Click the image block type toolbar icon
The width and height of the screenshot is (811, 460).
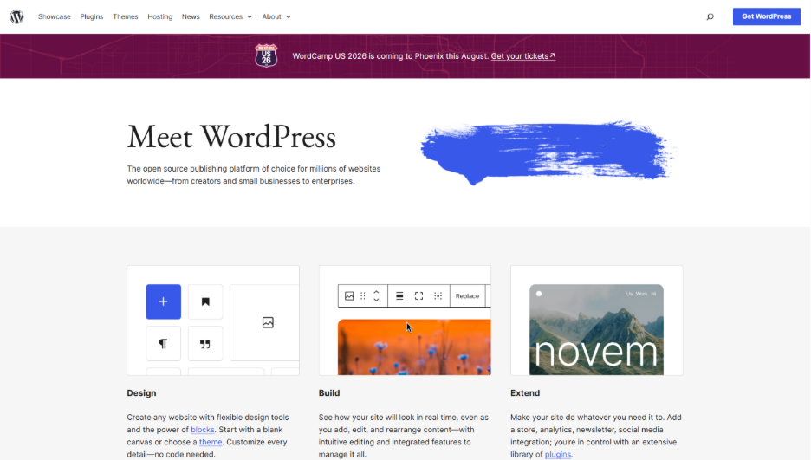[x=349, y=295]
